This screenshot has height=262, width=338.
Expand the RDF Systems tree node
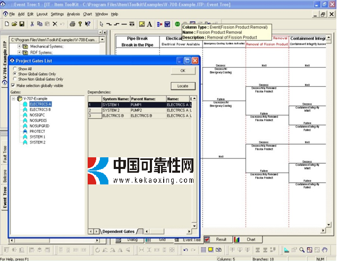19,53
